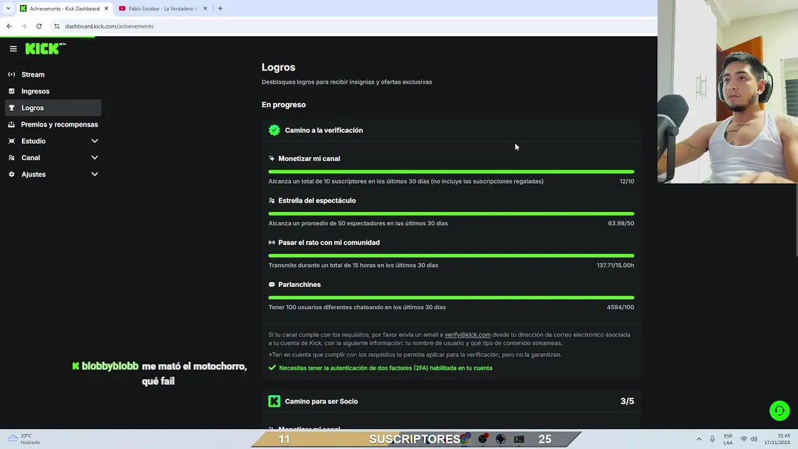Click the Logros trophy icon
798x449 pixels.
point(11,108)
